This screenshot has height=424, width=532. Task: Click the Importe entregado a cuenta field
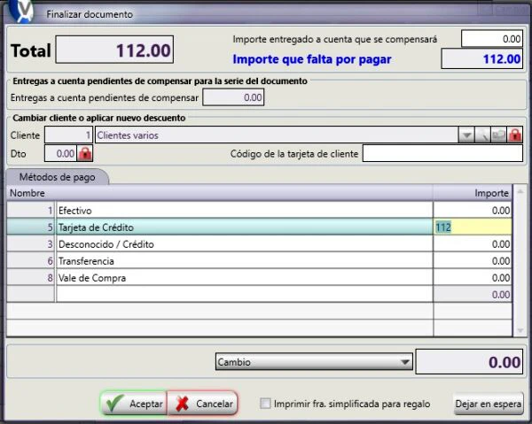pyautogui.click(x=491, y=39)
